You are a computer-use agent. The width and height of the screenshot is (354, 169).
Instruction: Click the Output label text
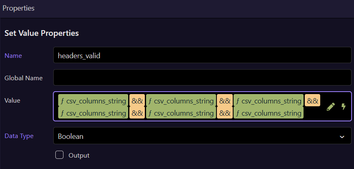pyautogui.click(x=79, y=155)
